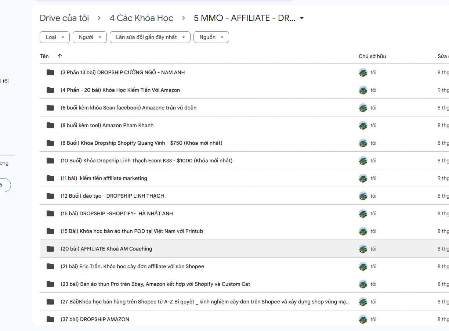Select (8 buổi kèm tool) Amazon Pham Khanh name

tap(107, 125)
